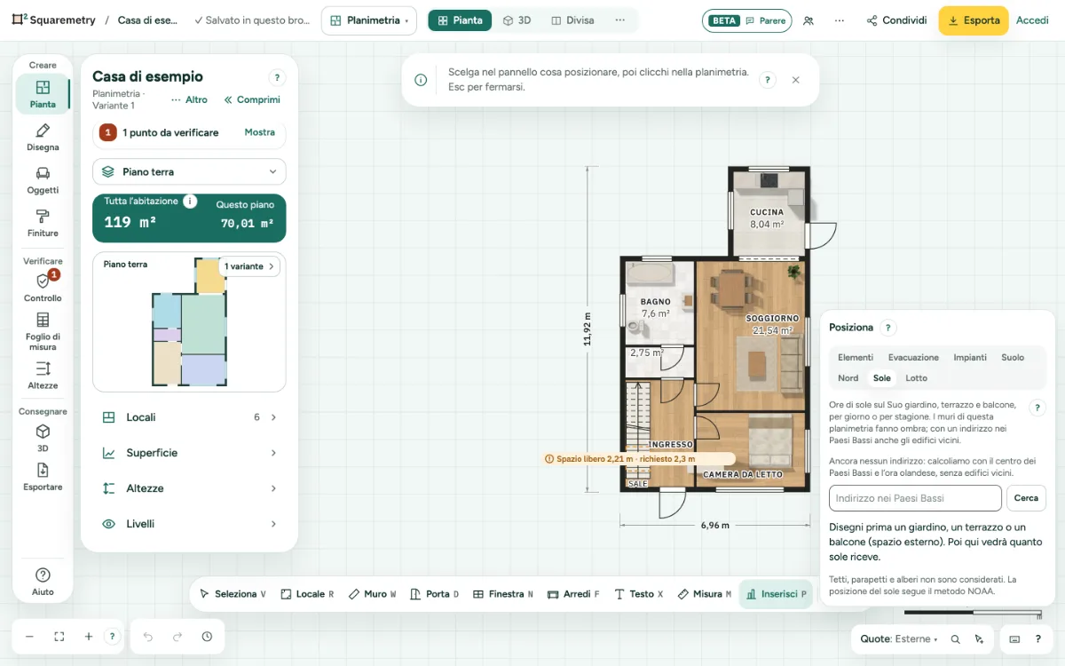Click the Esporta button
The width and height of the screenshot is (1065, 666).
click(974, 20)
